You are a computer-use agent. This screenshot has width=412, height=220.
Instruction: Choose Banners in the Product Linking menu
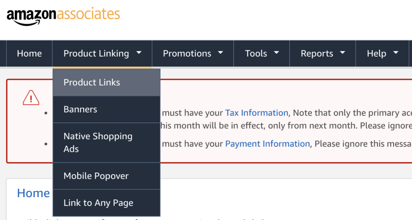pyautogui.click(x=106, y=109)
